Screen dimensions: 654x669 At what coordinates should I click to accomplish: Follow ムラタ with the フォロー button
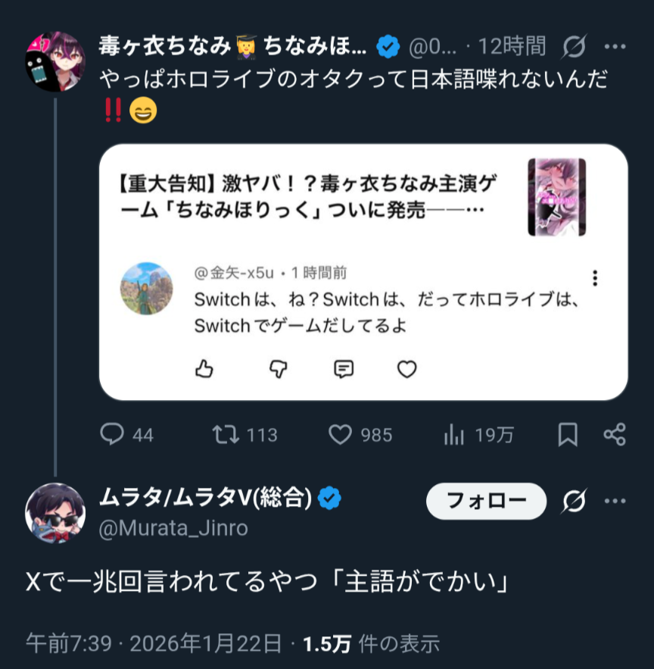coord(486,501)
